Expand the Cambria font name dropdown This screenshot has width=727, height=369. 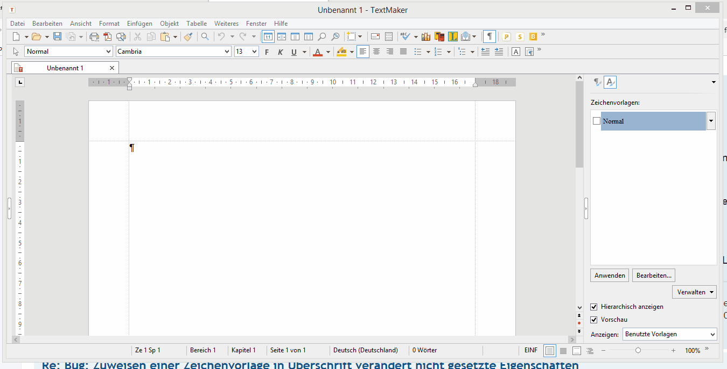pos(227,52)
